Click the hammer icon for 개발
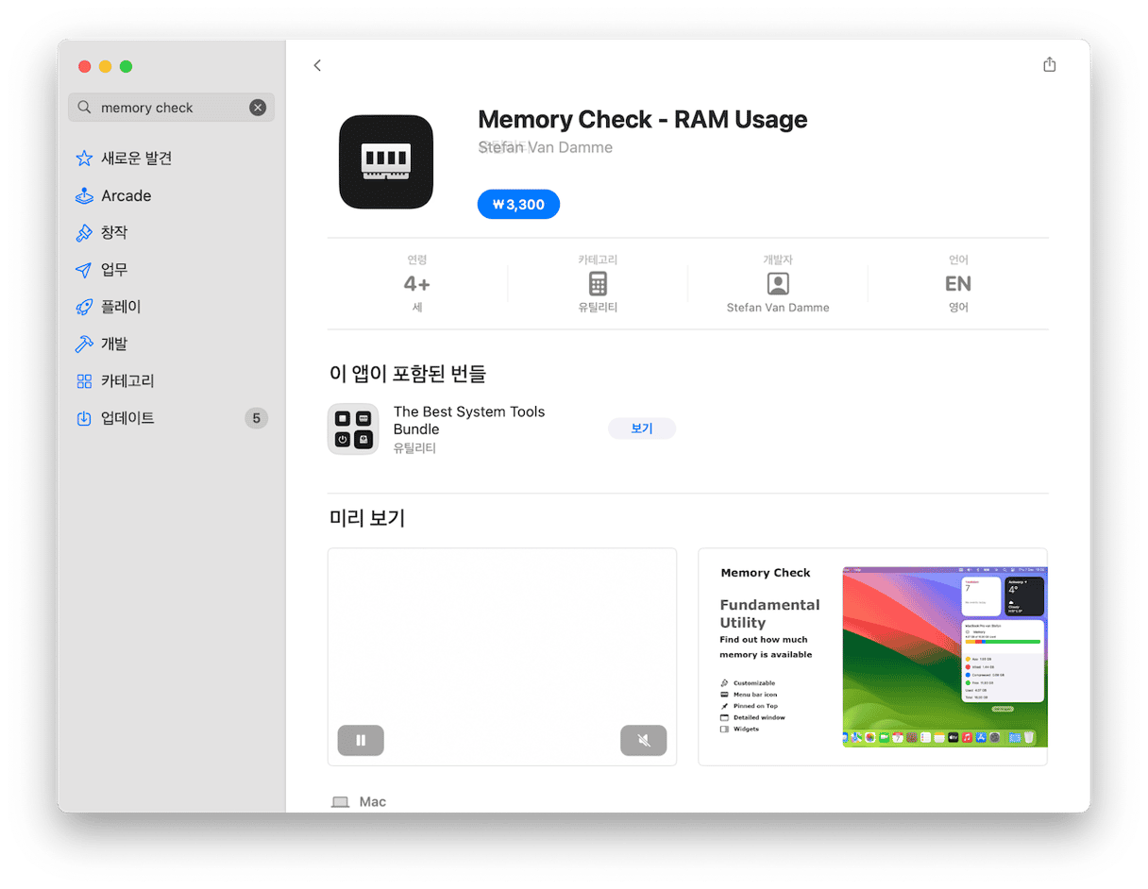 coord(84,344)
